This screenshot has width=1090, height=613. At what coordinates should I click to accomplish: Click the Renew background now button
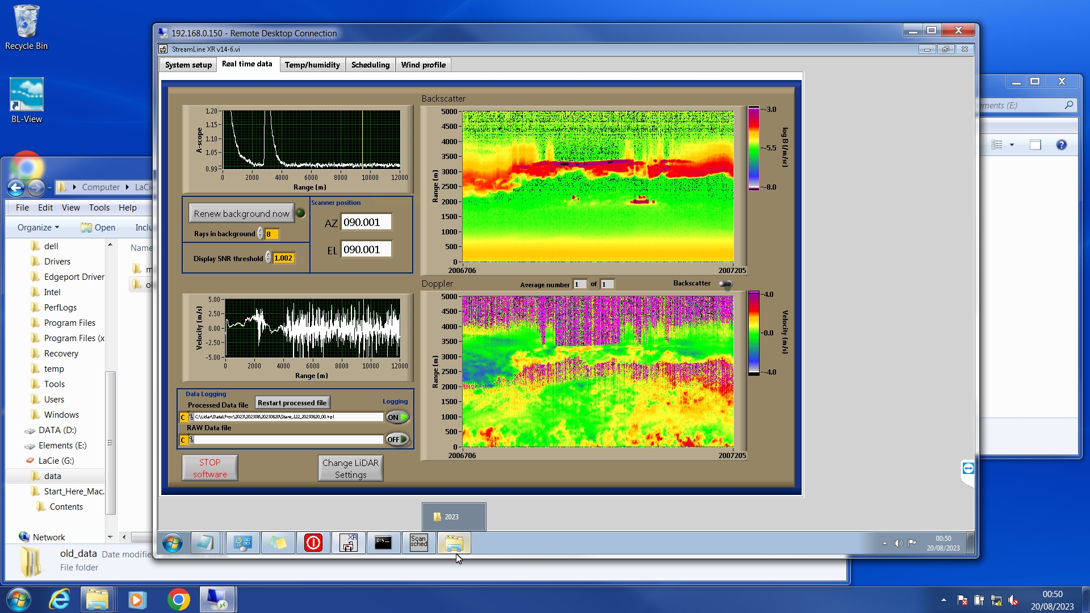[241, 213]
